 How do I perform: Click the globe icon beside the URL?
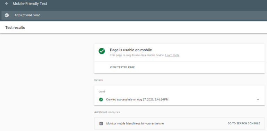[7, 15]
